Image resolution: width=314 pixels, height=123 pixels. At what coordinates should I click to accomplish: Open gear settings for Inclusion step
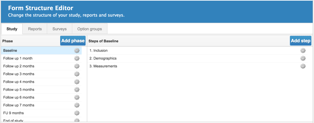click(303, 50)
